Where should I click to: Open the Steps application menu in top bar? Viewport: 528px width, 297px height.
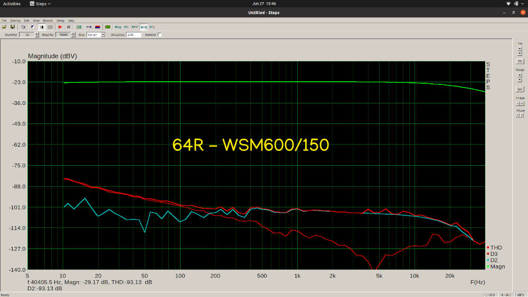[x=40, y=4]
